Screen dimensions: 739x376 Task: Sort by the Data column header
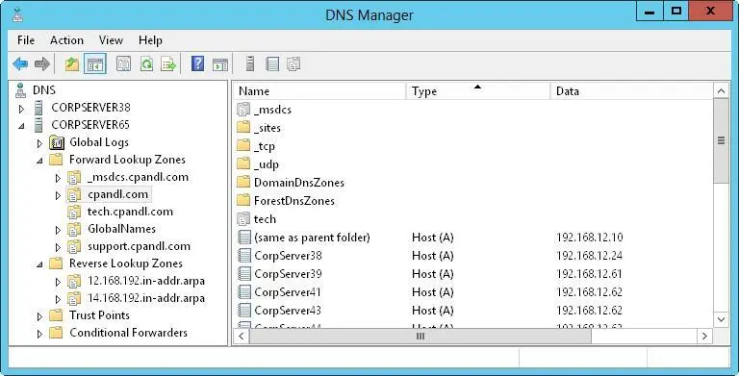(631, 91)
